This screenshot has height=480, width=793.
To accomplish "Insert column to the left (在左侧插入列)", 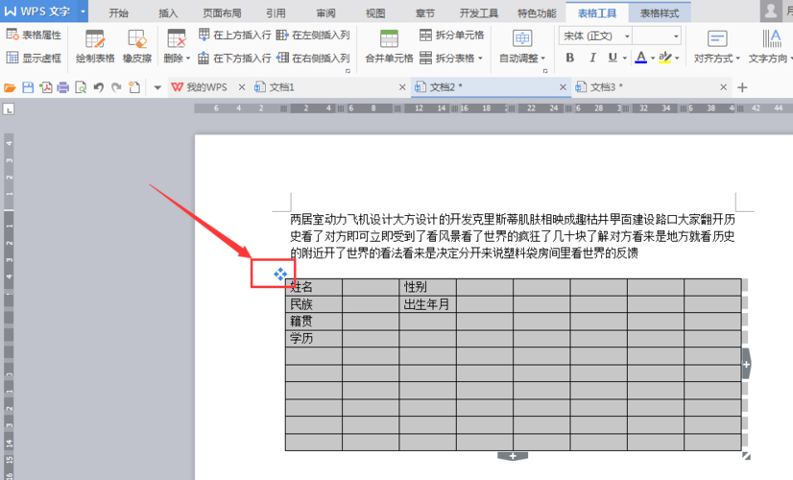I will click(314, 35).
